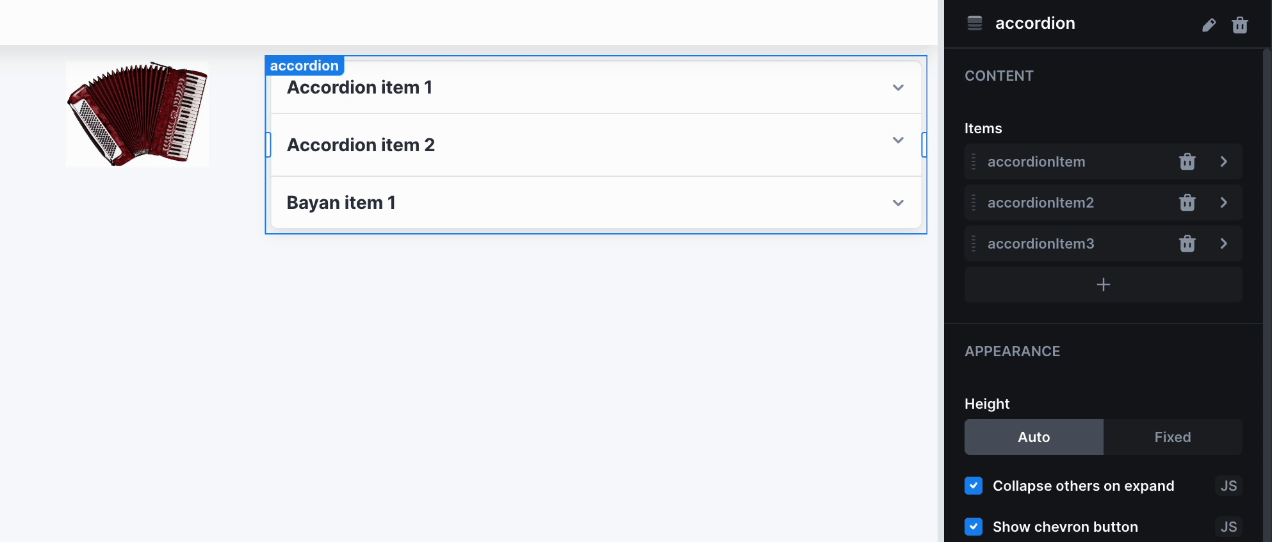Select Fixed height option
Screen dimensions: 1272x542
tap(1173, 437)
